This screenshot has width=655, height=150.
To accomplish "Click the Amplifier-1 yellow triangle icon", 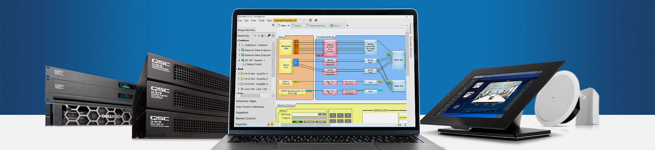I will click(242, 74).
